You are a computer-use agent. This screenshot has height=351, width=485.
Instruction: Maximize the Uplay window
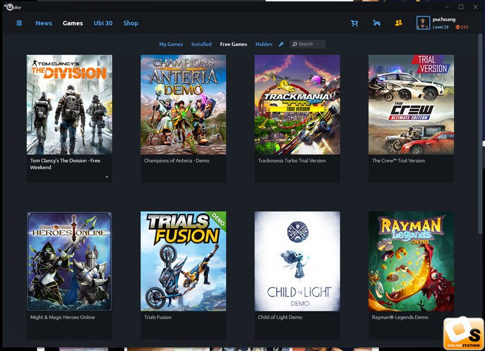tap(461, 7)
